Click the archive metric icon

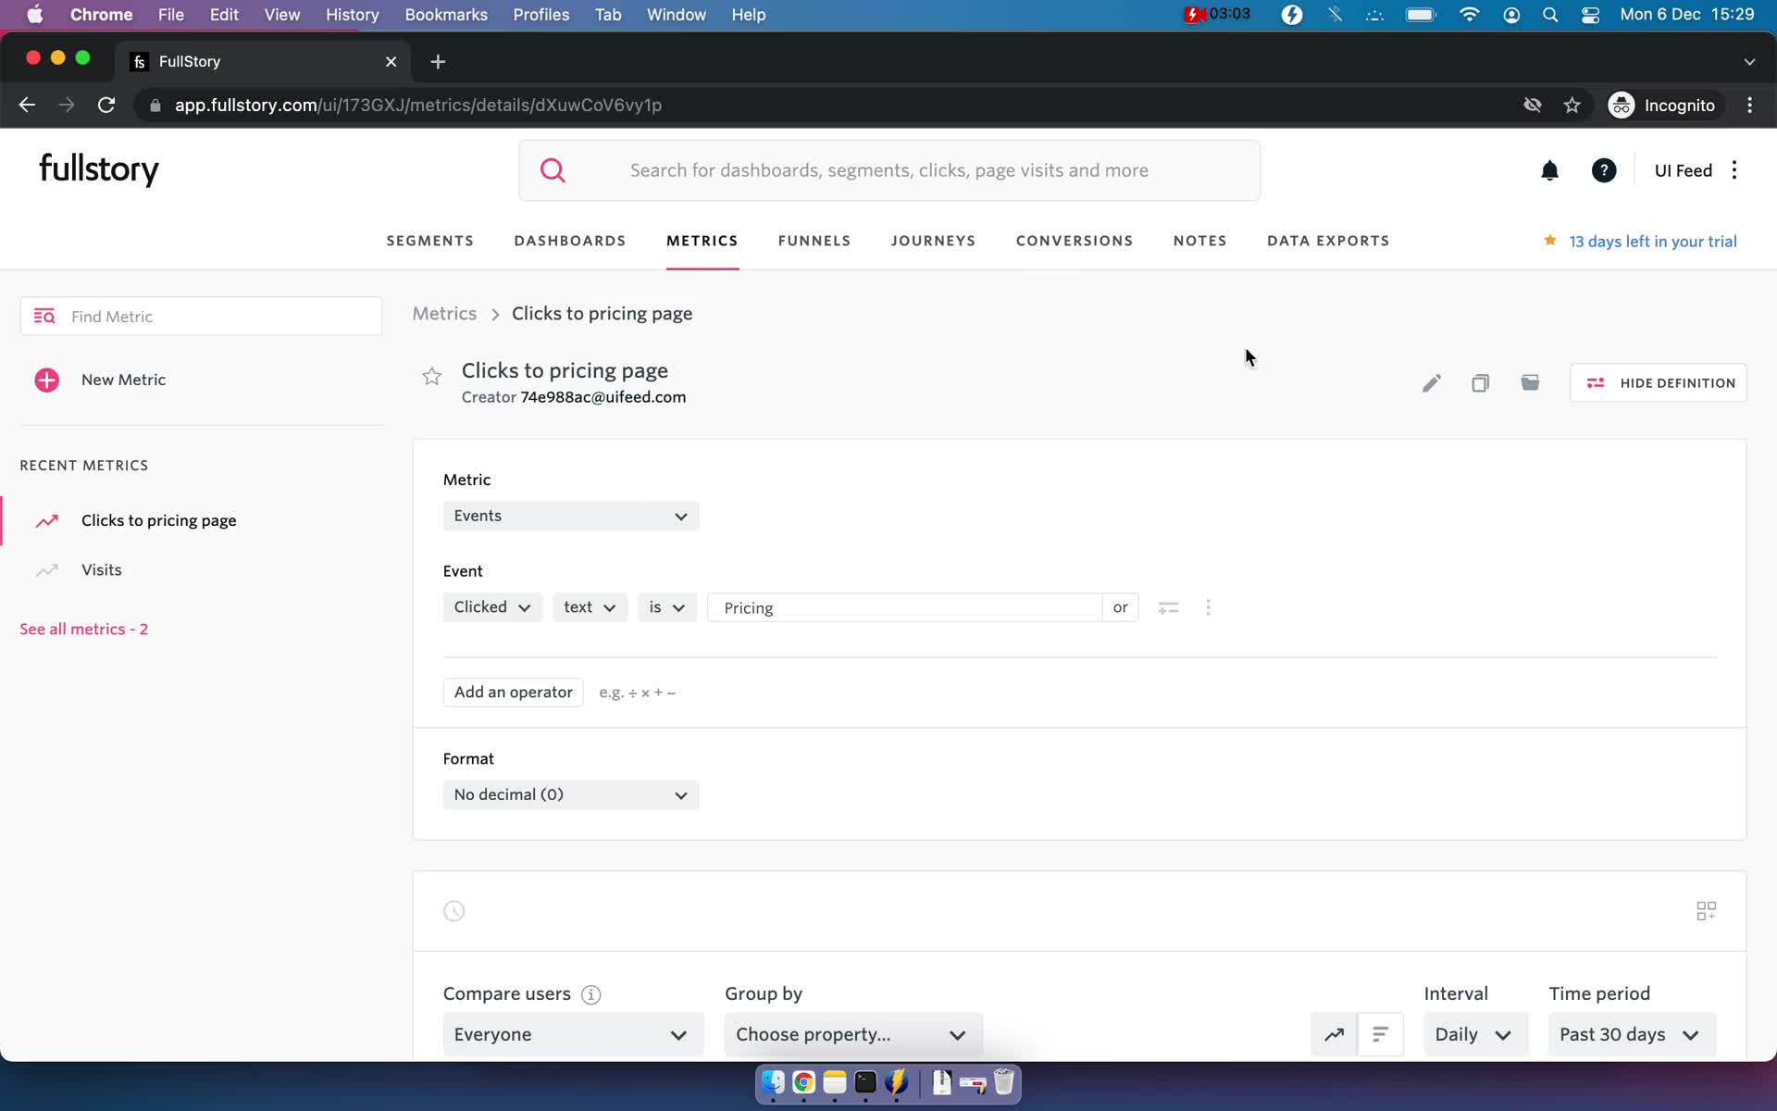1530,382
